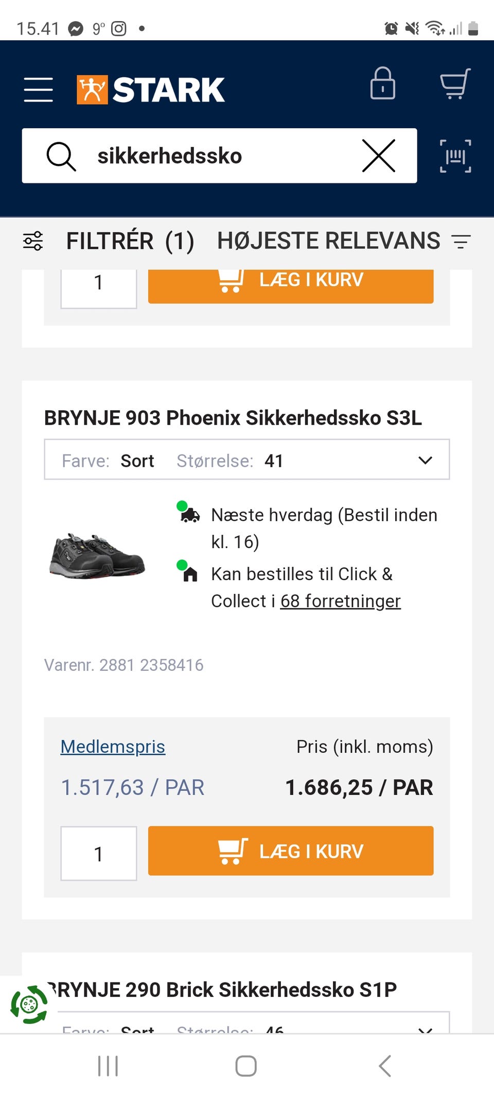The image size is (494, 1099).
Task: Add Phoenix shoe with LÆG I KURV
Action: click(290, 851)
